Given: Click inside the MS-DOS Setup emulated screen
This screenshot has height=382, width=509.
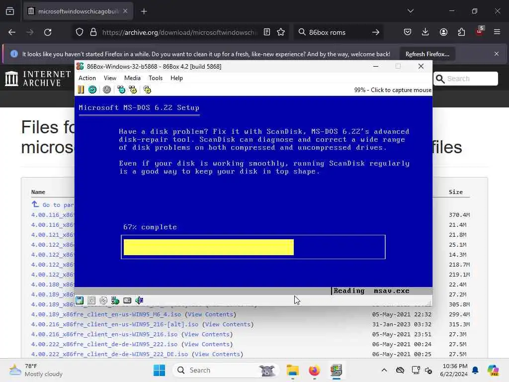Looking at the screenshot, I should (x=253, y=195).
